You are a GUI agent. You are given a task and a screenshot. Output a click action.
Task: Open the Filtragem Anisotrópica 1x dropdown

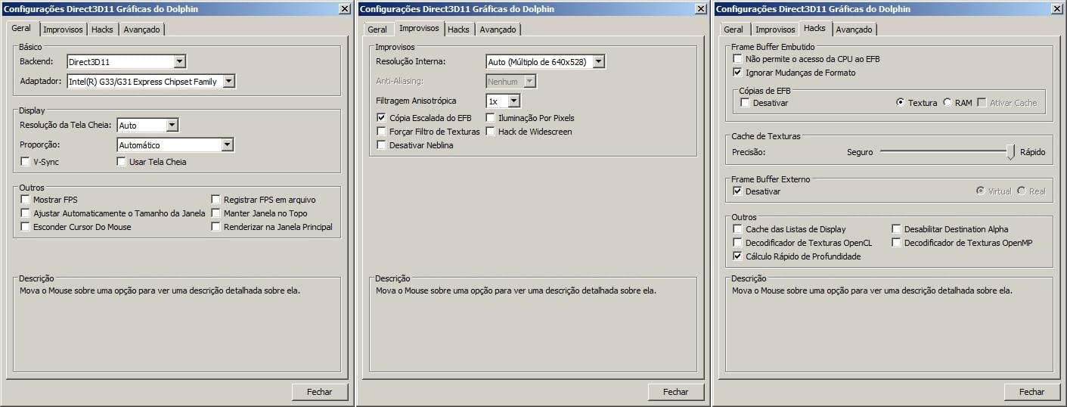pyautogui.click(x=503, y=101)
